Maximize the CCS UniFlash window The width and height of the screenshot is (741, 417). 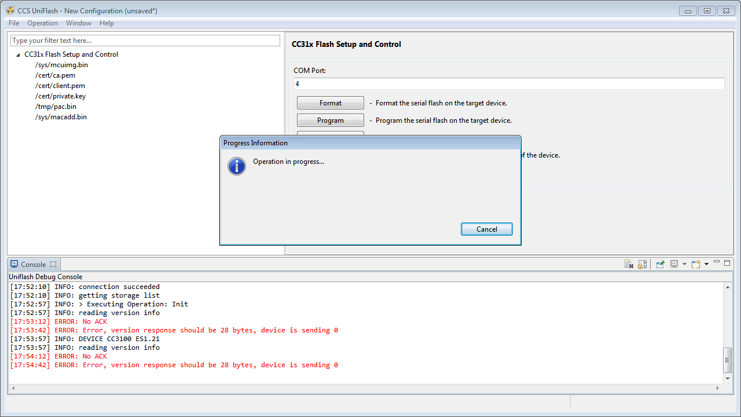pos(707,10)
